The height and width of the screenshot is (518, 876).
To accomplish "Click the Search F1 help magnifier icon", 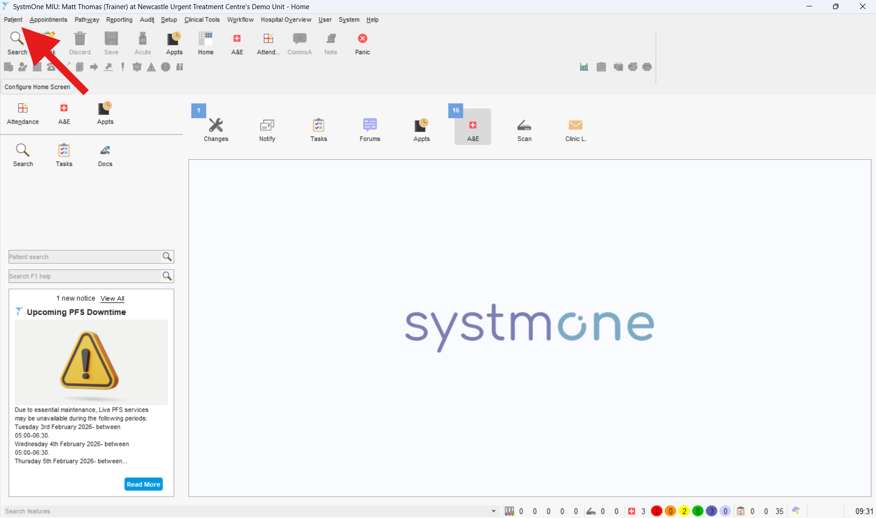I will (x=167, y=276).
